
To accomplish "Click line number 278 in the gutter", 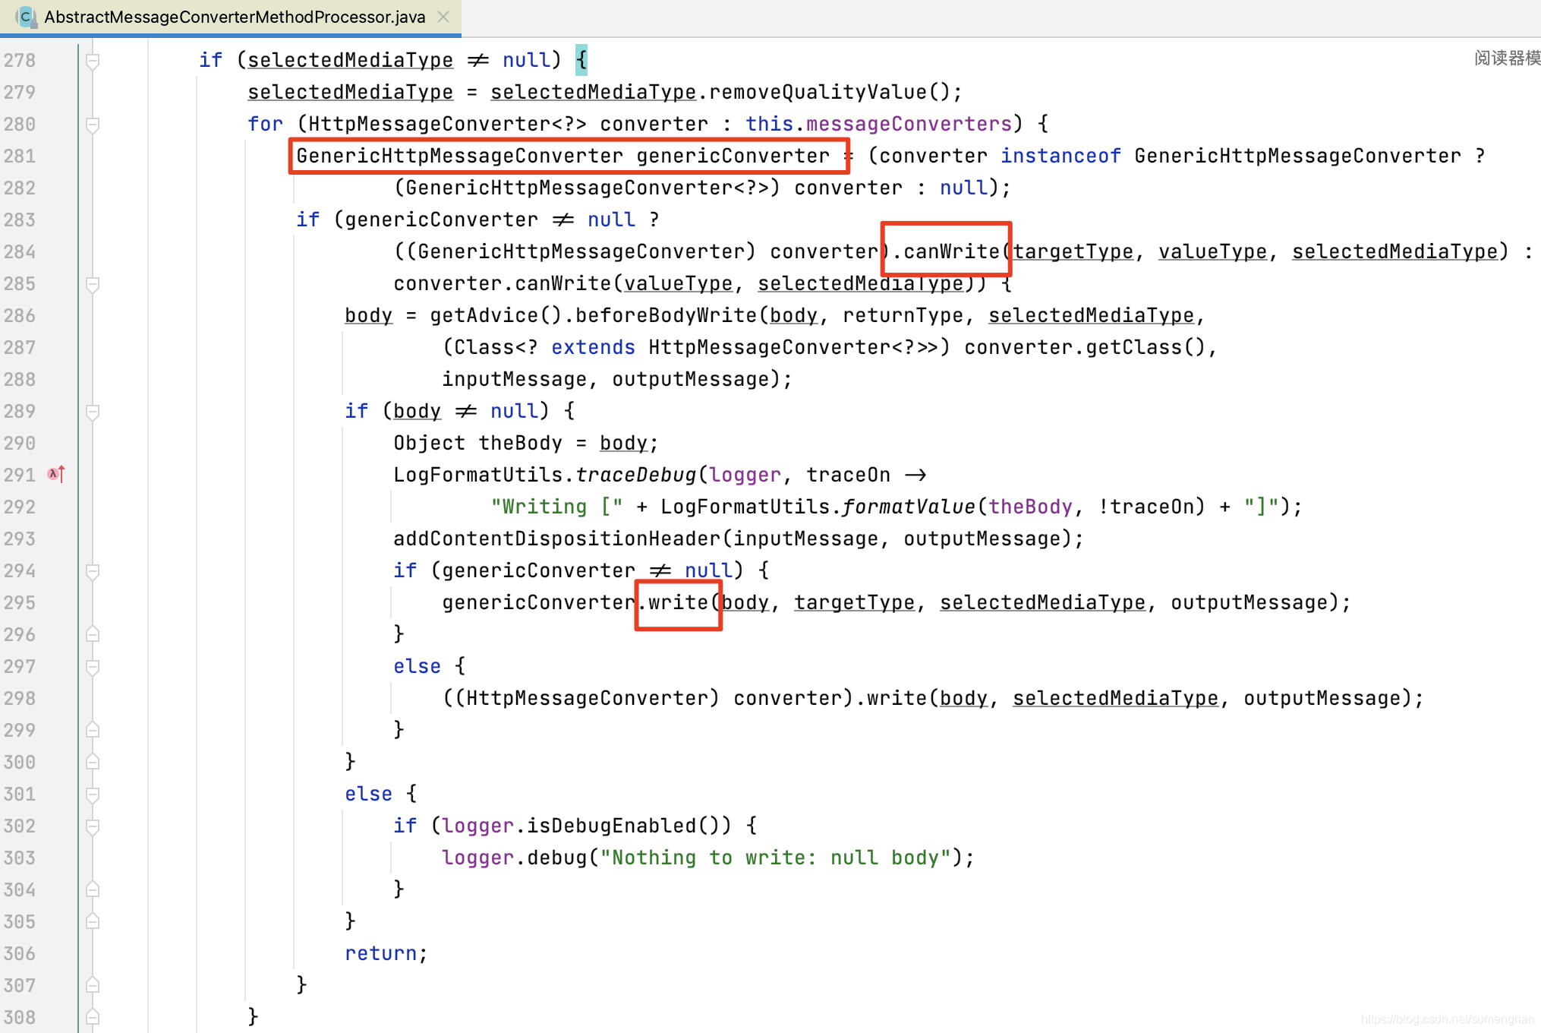I will click(x=20, y=60).
